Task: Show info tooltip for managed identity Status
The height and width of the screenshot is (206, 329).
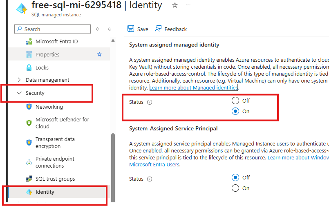Action: pyautogui.click(x=150, y=102)
